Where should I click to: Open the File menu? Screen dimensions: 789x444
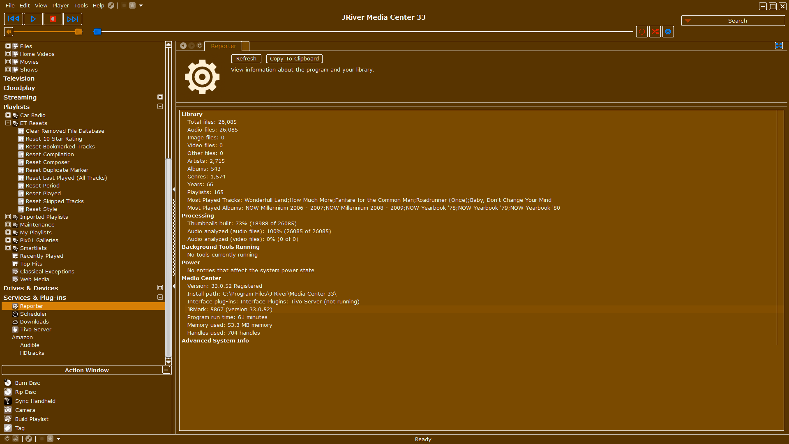pyautogui.click(x=10, y=5)
